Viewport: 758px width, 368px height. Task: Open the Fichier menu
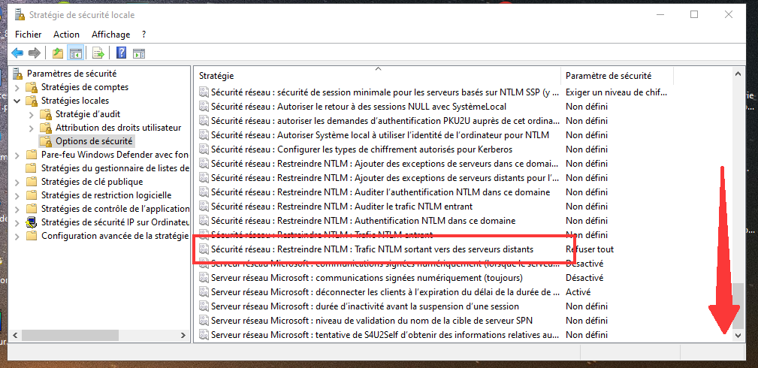pos(28,35)
